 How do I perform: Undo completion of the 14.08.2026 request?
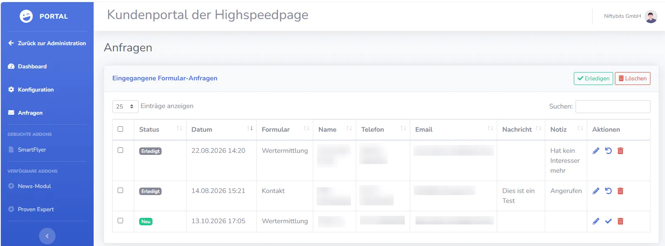point(608,191)
